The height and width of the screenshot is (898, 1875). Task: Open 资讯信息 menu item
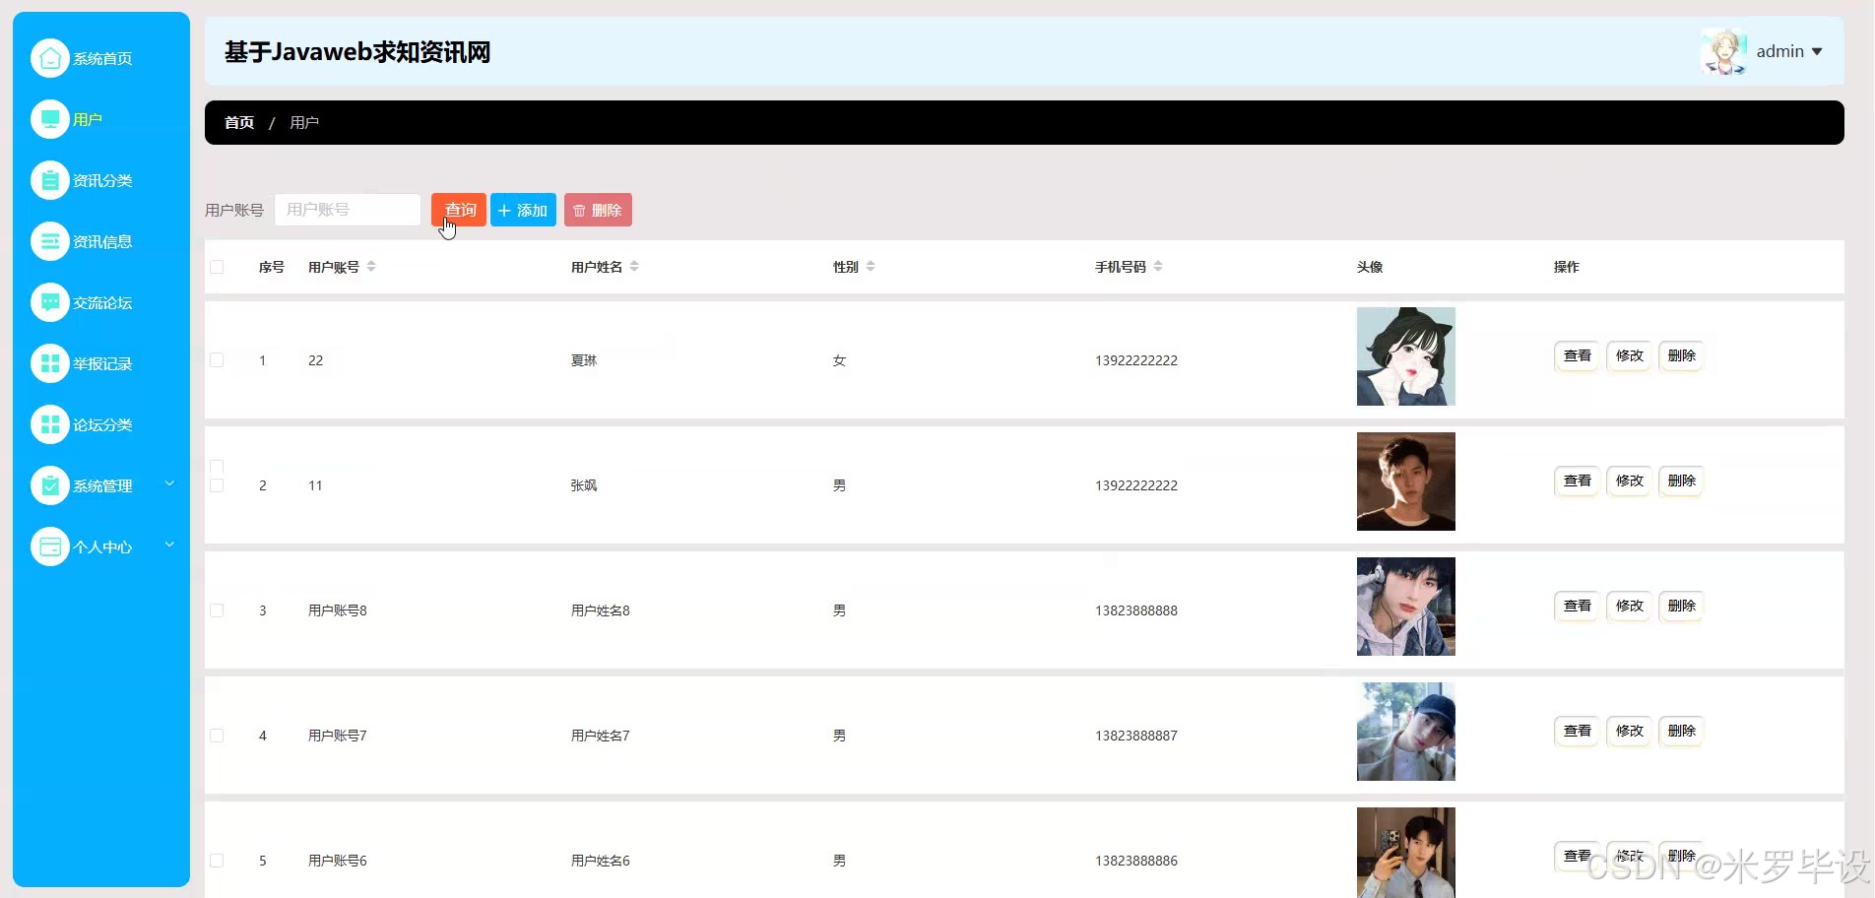click(102, 241)
